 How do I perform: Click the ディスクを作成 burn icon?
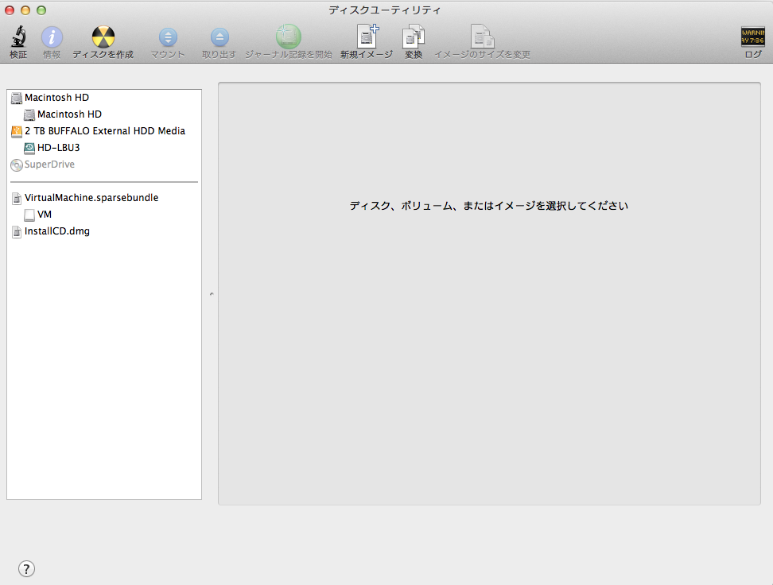click(103, 37)
